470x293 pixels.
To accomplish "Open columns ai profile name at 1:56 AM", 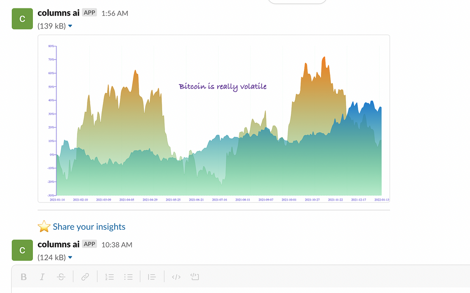I will tap(58, 13).
